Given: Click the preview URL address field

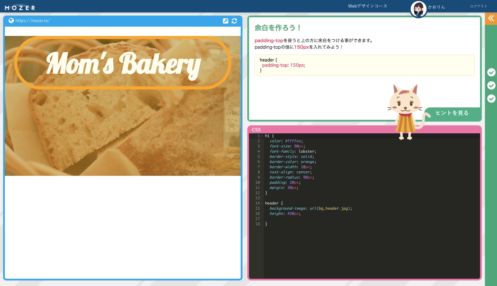Looking at the screenshot, I should pos(33,21).
